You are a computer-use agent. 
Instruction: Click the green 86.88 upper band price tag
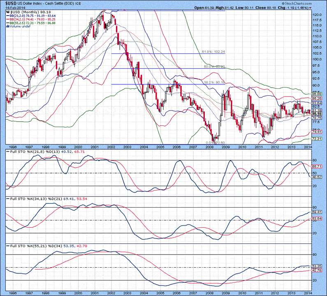[316, 94]
